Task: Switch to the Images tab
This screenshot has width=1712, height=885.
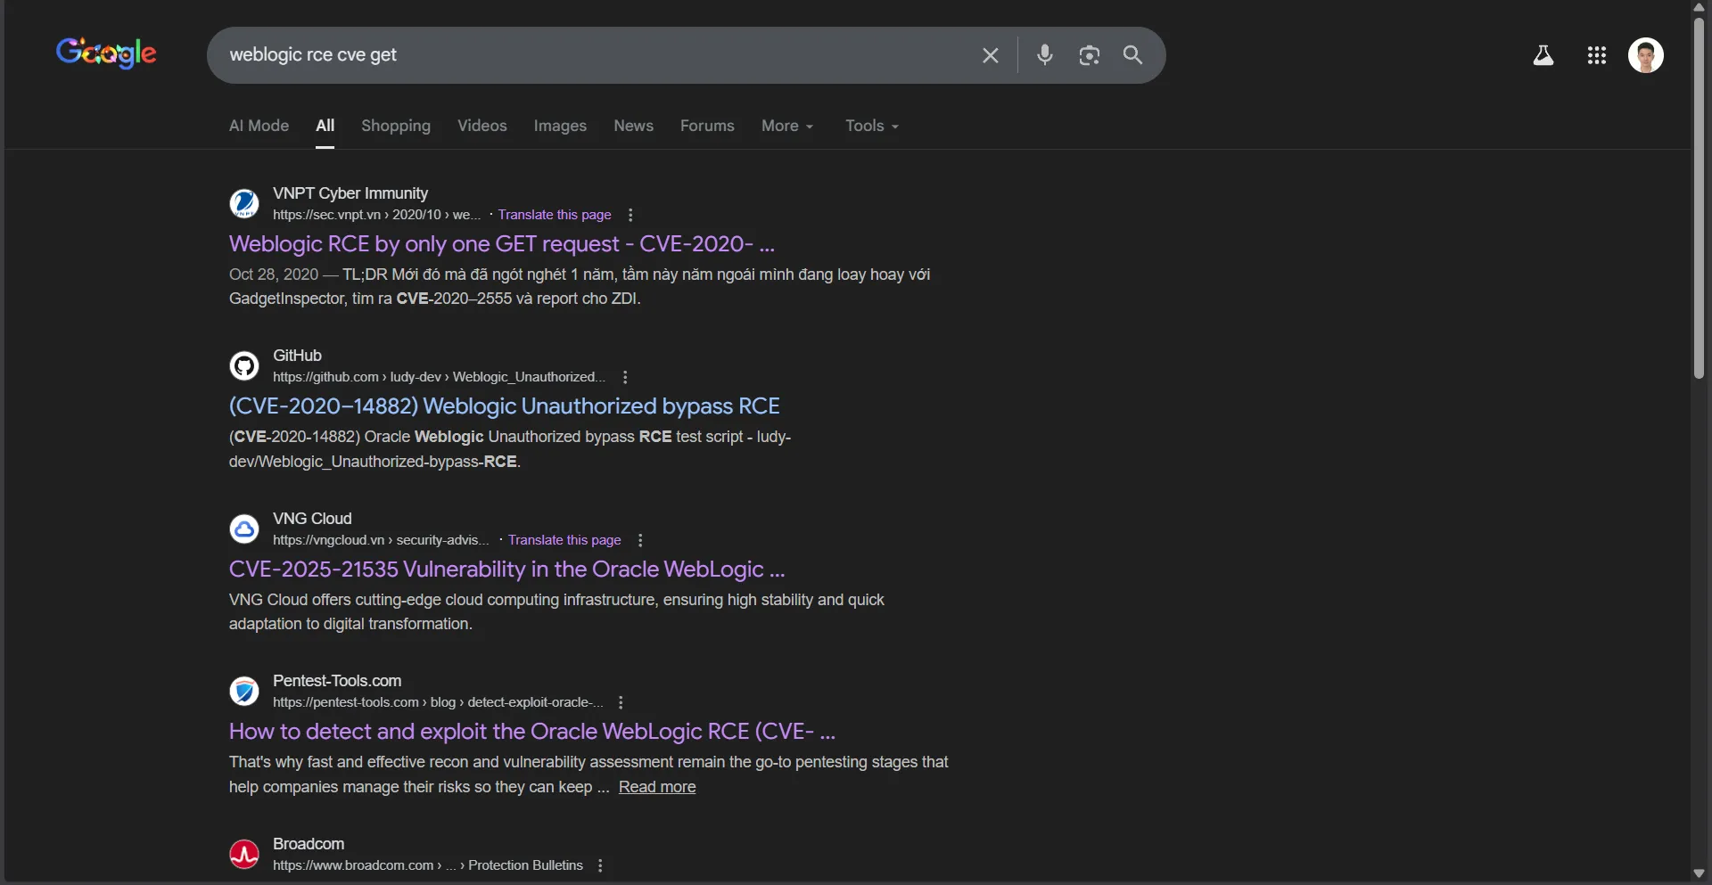Action: click(x=559, y=126)
